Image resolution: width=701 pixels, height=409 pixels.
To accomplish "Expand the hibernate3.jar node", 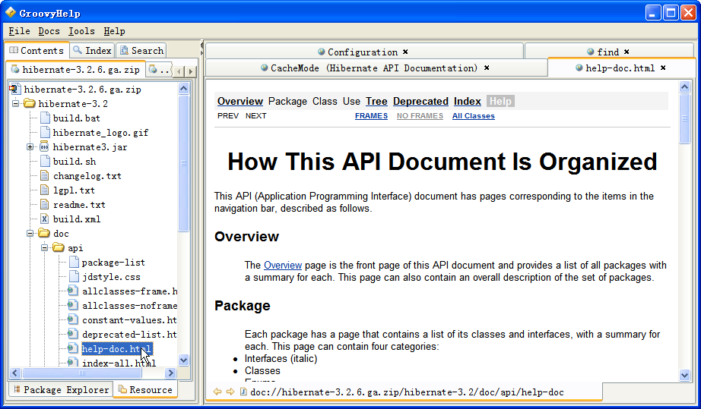I will (30, 147).
